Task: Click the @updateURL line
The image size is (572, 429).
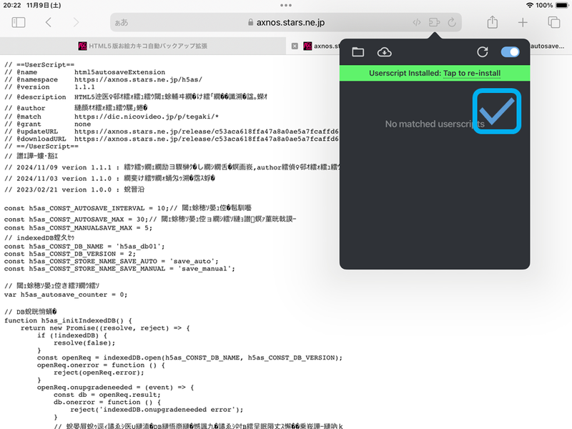Action: (172, 132)
